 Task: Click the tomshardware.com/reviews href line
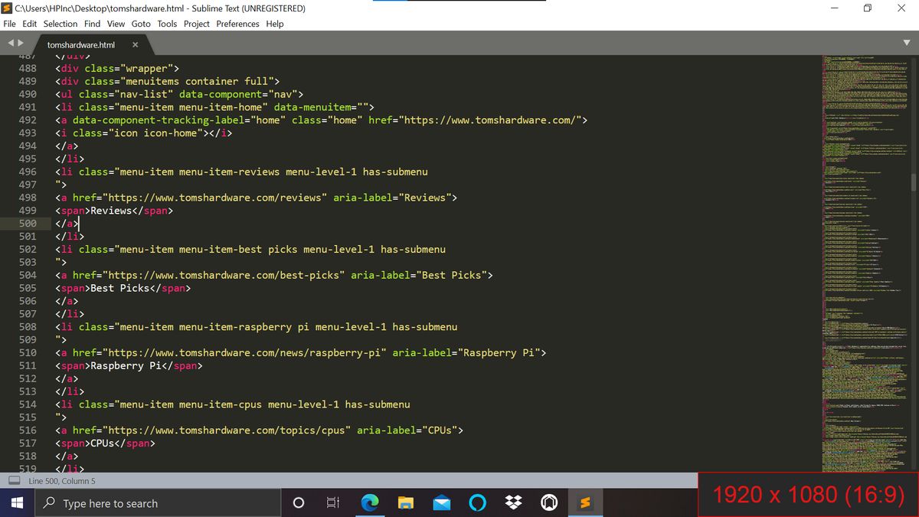[x=256, y=198]
